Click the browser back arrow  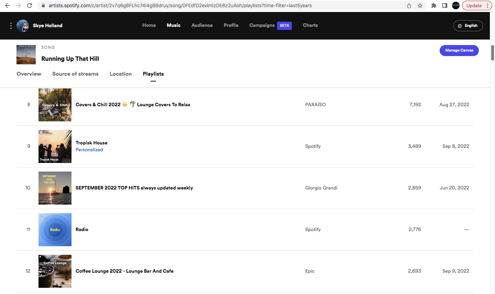[x=8, y=6]
